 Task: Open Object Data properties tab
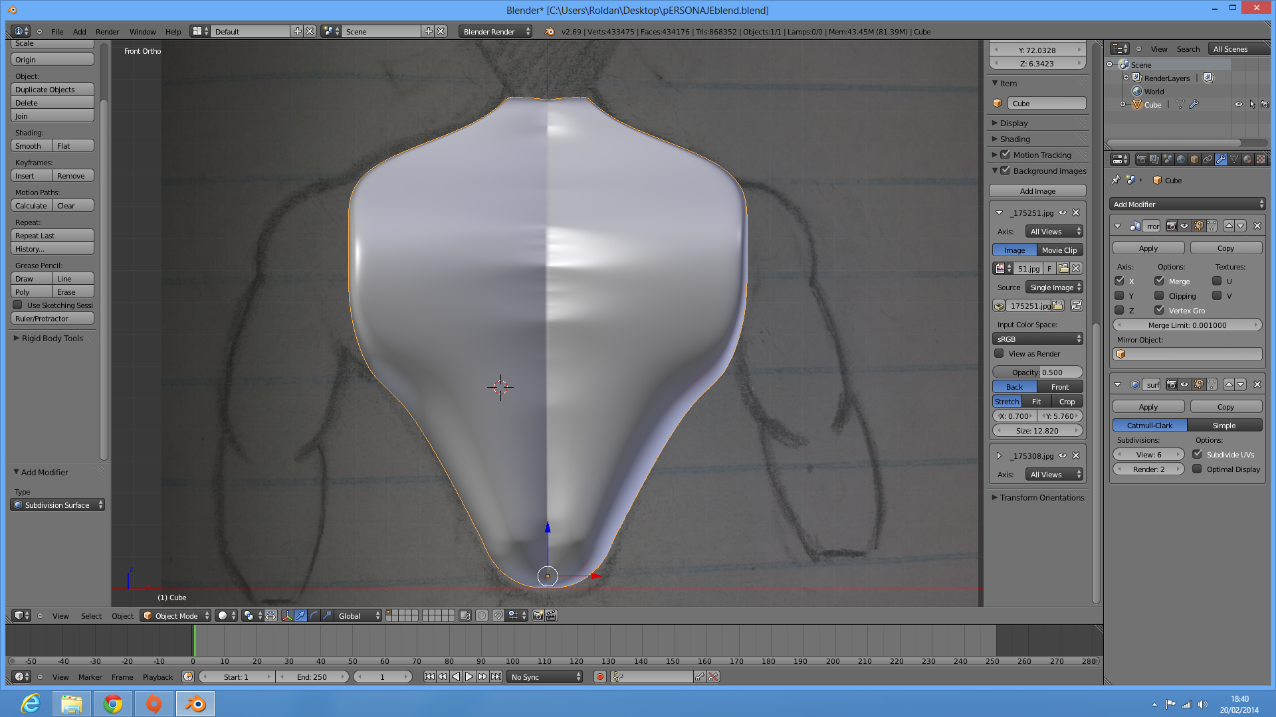(1234, 159)
